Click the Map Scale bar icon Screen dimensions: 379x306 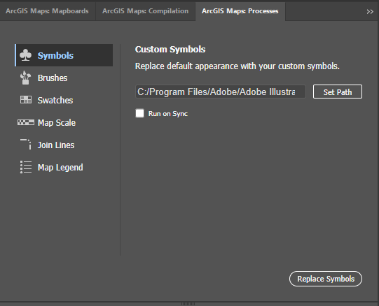[x=26, y=122]
